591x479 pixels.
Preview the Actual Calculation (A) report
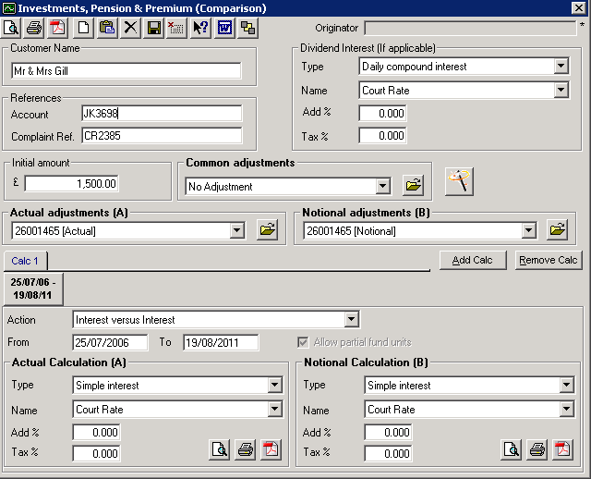[x=220, y=449]
